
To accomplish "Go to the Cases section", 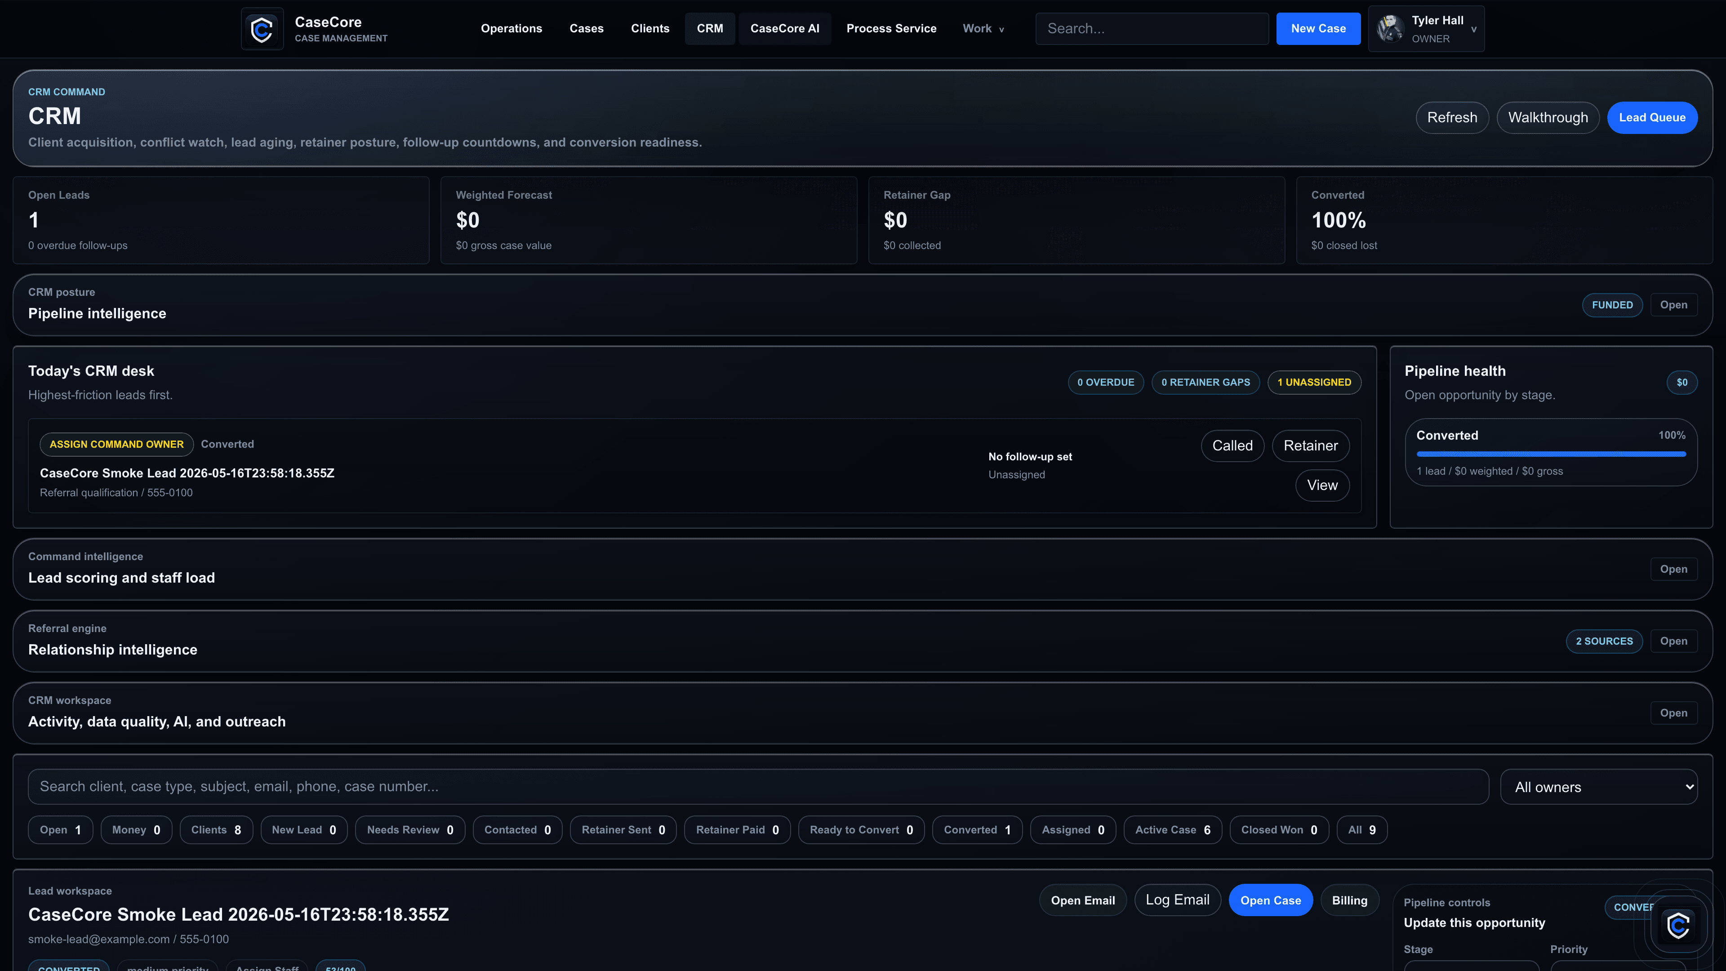I will pos(586,29).
